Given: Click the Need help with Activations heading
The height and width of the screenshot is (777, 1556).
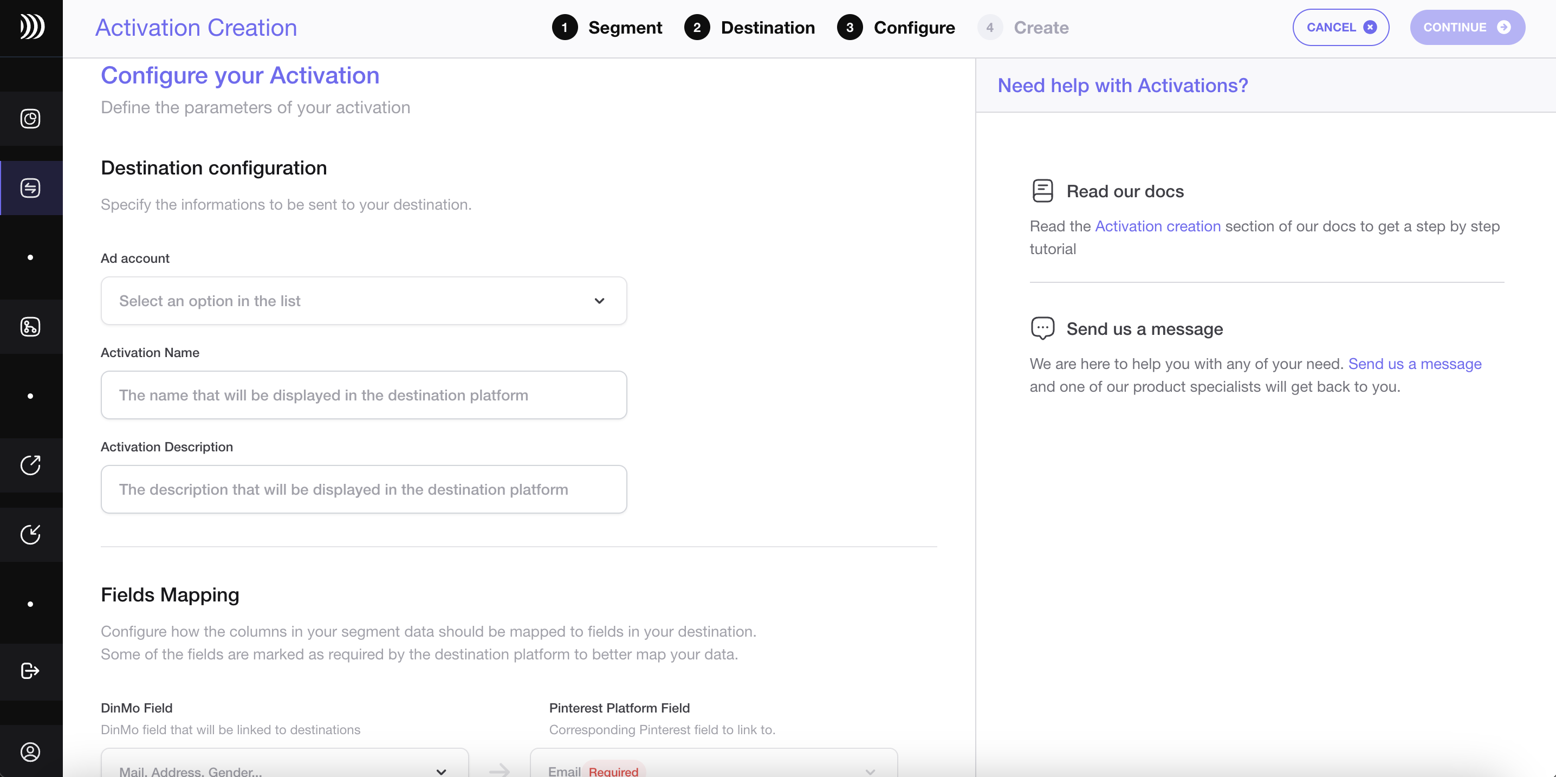Looking at the screenshot, I should (x=1122, y=85).
